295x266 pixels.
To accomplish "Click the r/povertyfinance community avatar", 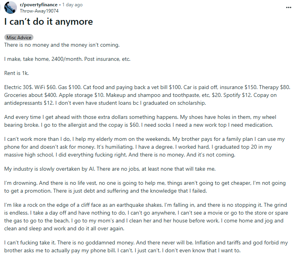I will tap(10, 7).
